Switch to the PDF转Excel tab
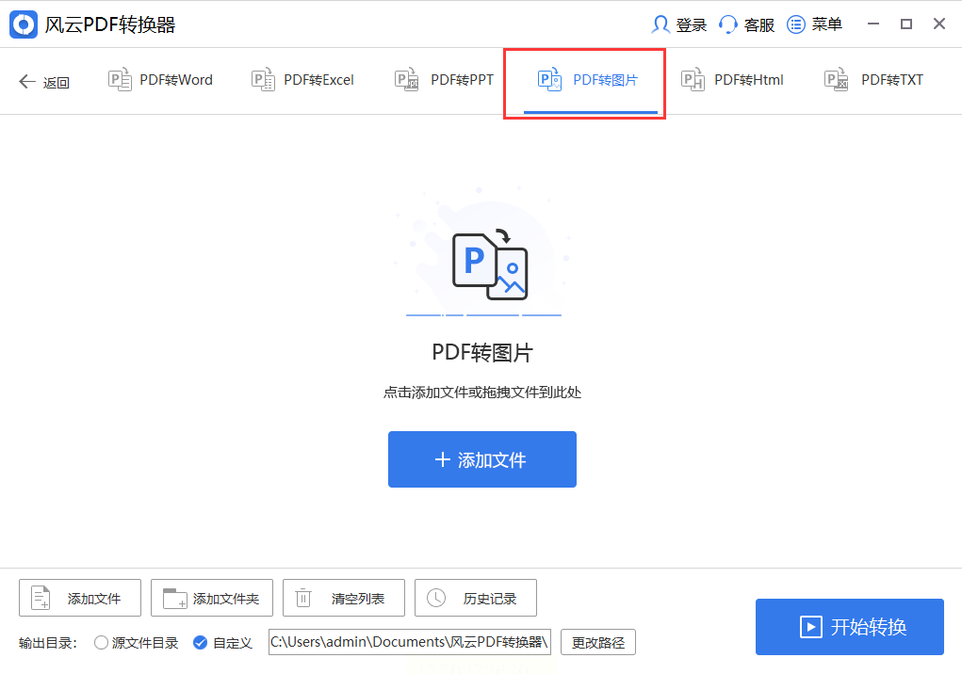This screenshot has width=962, height=674. click(302, 80)
